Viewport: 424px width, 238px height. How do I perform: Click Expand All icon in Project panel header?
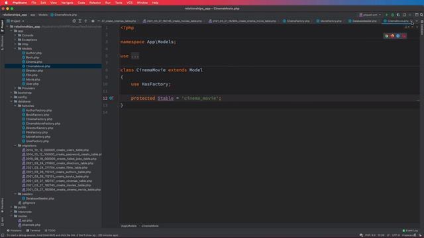pos(79,20)
